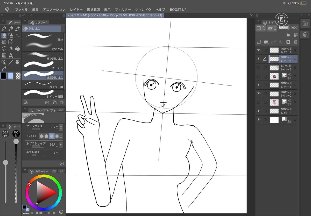This screenshot has height=216, width=311.
Task: Lock the current layer
Action: (x=288, y=35)
